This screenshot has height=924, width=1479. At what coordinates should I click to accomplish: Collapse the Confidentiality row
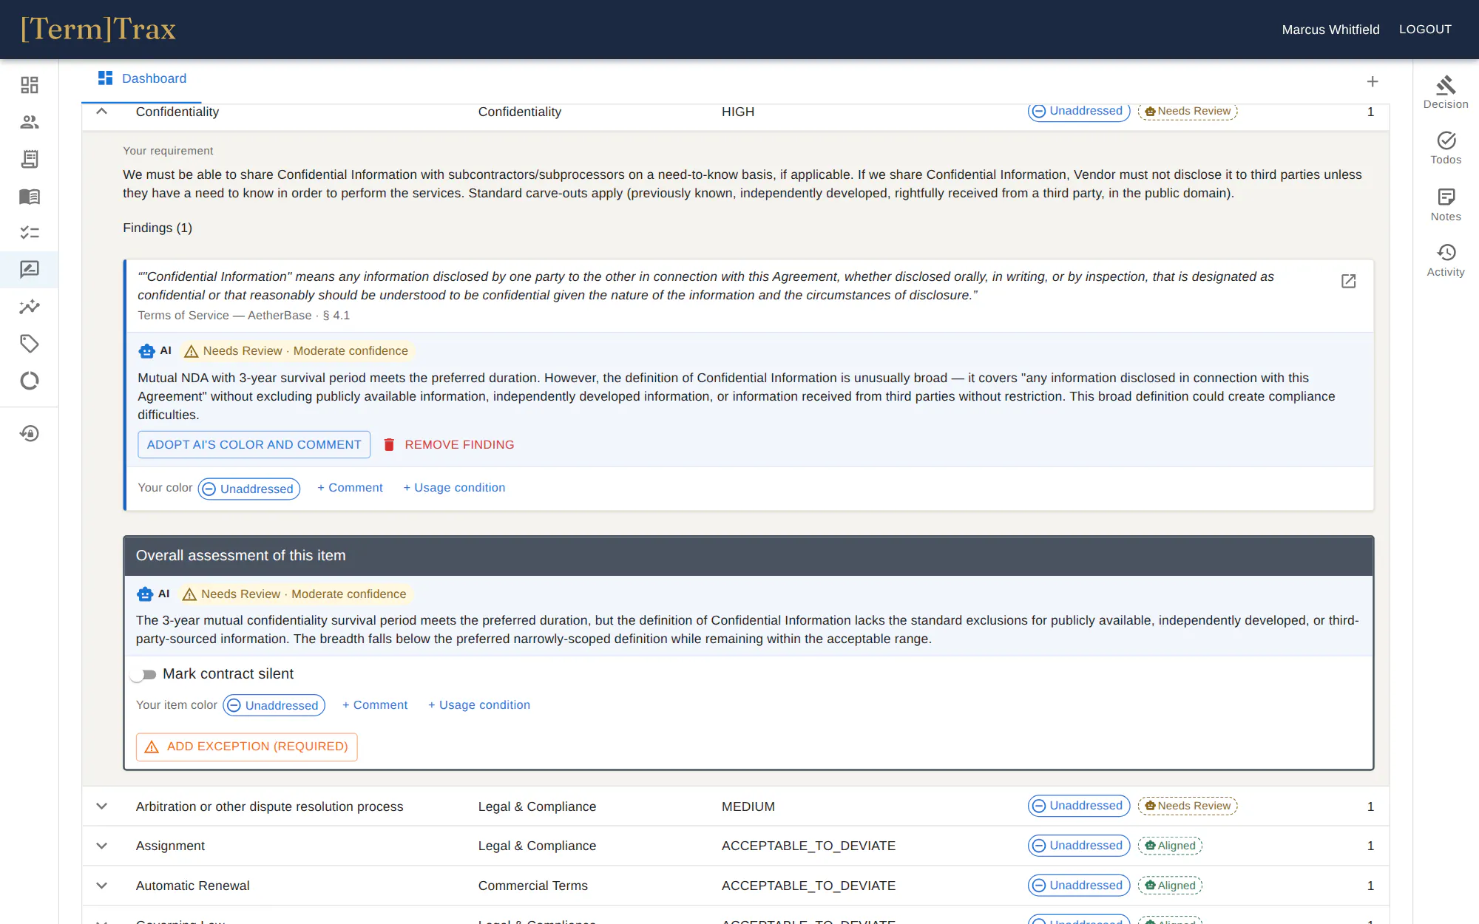(102, 112)
